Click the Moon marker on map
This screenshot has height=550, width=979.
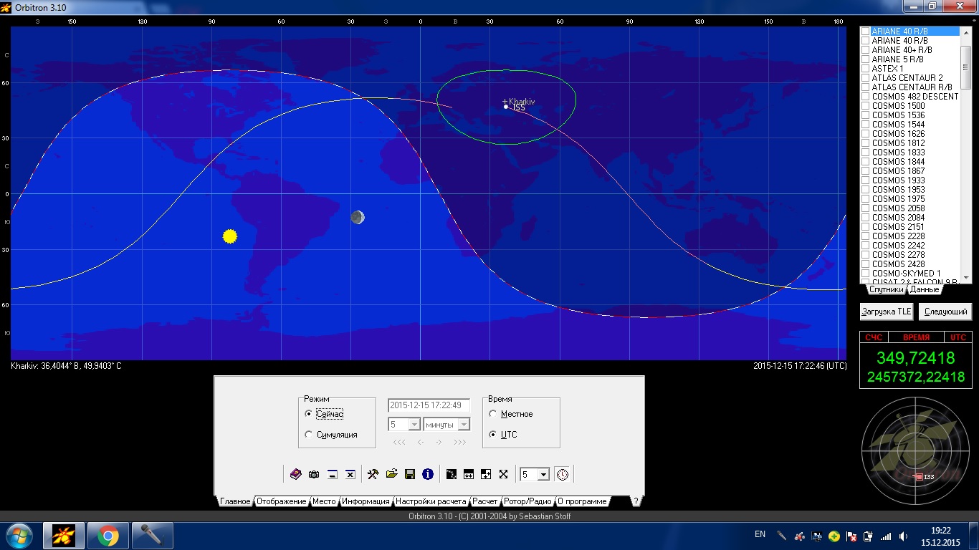[358, 217]
